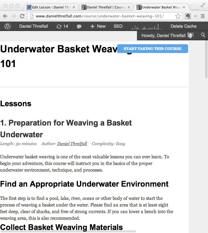Open the comments bubble icon
Screen dimensions: 208x233
point(79,26)
